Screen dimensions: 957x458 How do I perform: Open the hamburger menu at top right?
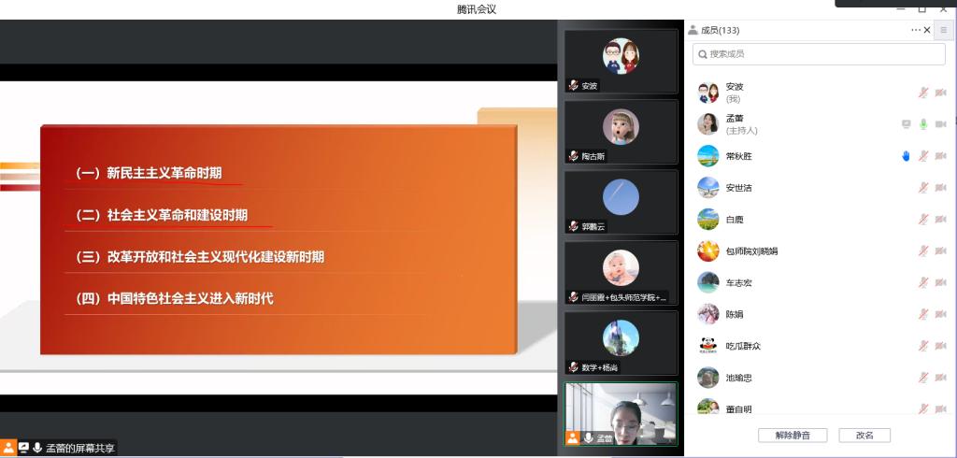943,30
